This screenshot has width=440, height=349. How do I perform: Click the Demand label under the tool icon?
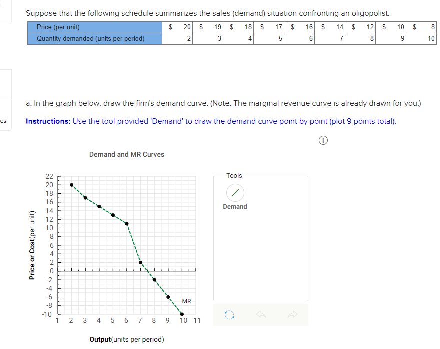point(235,206)
